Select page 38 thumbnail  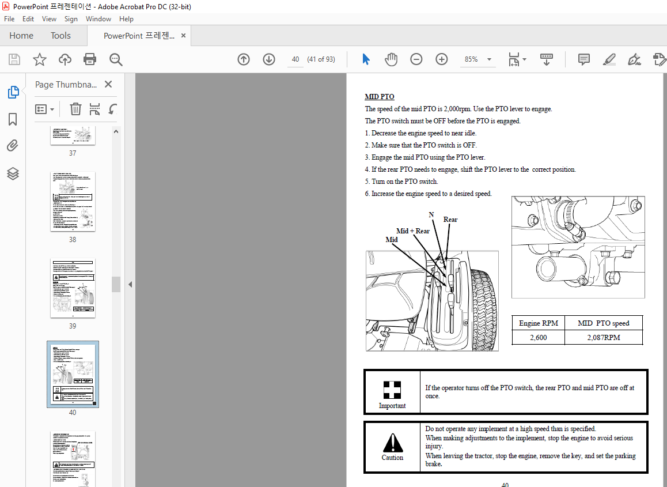(73, 201)
